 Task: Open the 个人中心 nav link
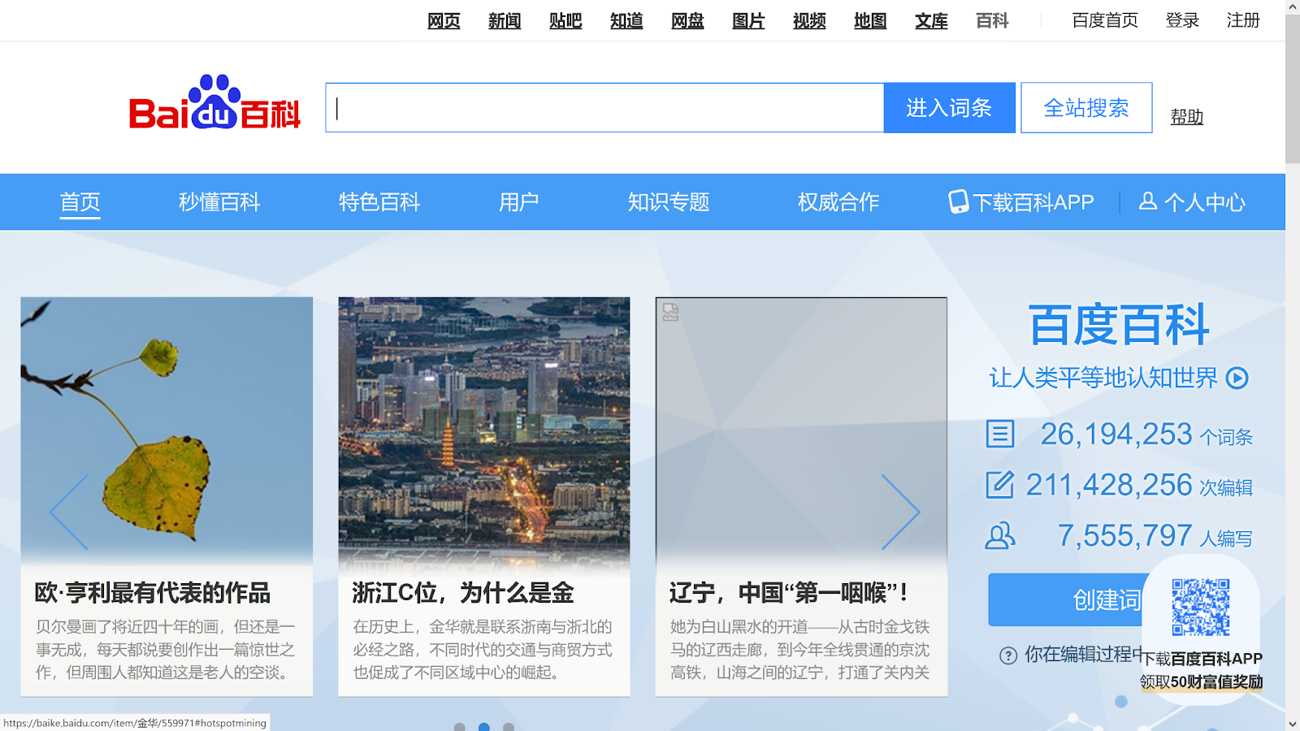[1192, 202]
